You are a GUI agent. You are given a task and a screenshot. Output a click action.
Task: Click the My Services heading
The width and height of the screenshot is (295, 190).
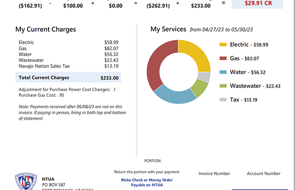click(168, 29)
